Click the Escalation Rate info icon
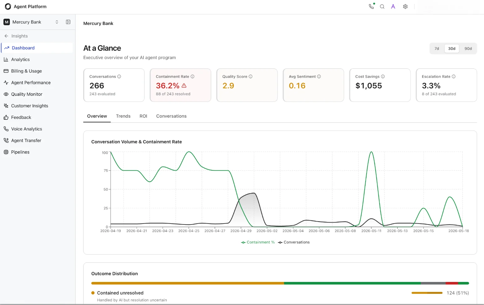The image size is (484, 305). 454,77
